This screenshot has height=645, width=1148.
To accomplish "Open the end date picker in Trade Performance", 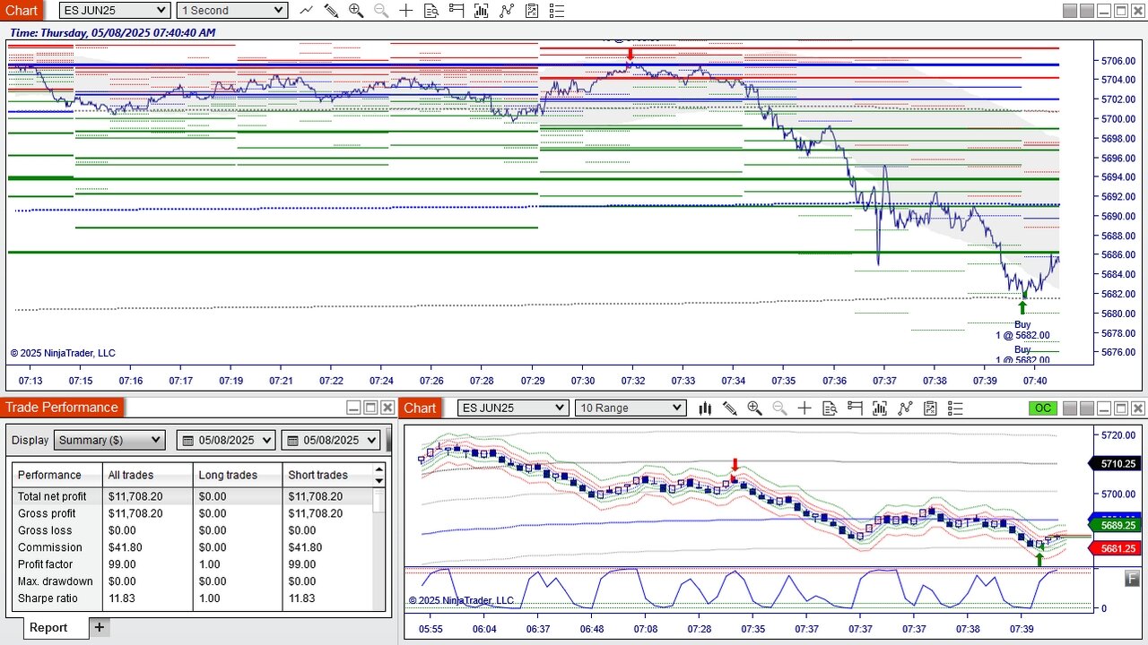I will pos(332,441).
